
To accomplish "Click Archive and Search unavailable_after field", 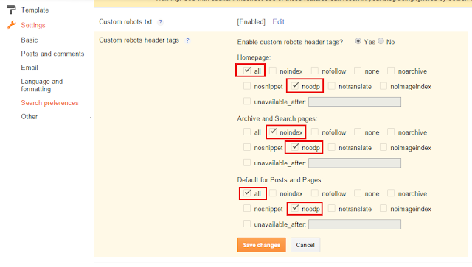I will point(355,163).
